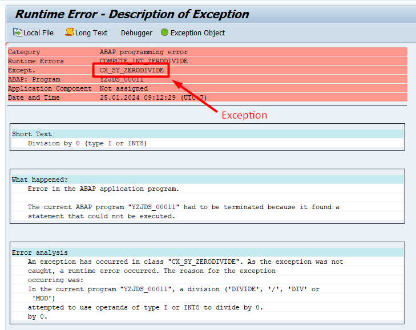This screenshot has height=330, width=416.
Task: Click the Local File export icon
Action: (x=17, y=32)
